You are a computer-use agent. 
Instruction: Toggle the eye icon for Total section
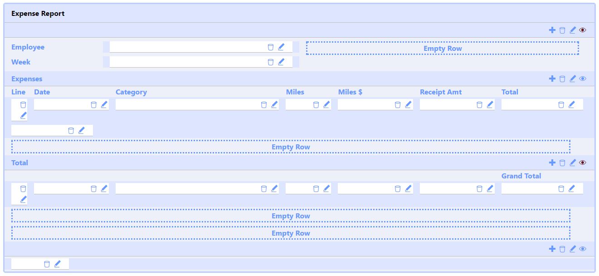click(583, 163)
